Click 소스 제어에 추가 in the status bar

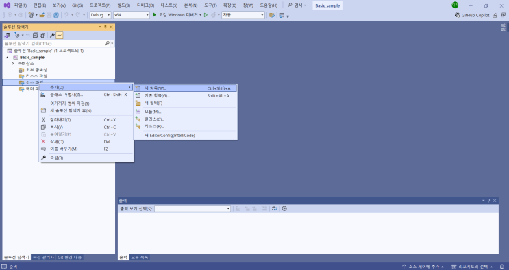click(423, 267)
